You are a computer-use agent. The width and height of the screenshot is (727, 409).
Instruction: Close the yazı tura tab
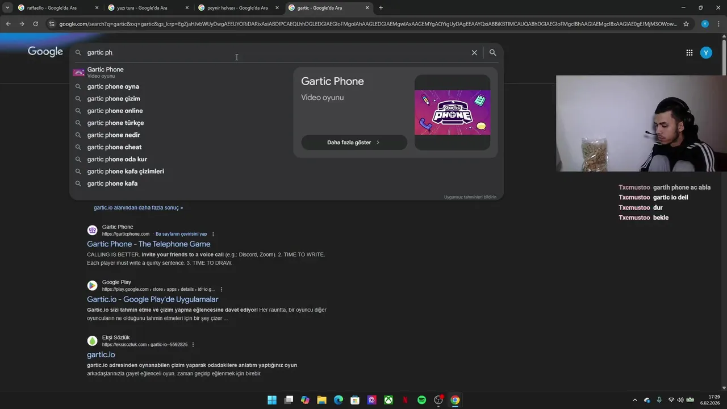[187, 8]
